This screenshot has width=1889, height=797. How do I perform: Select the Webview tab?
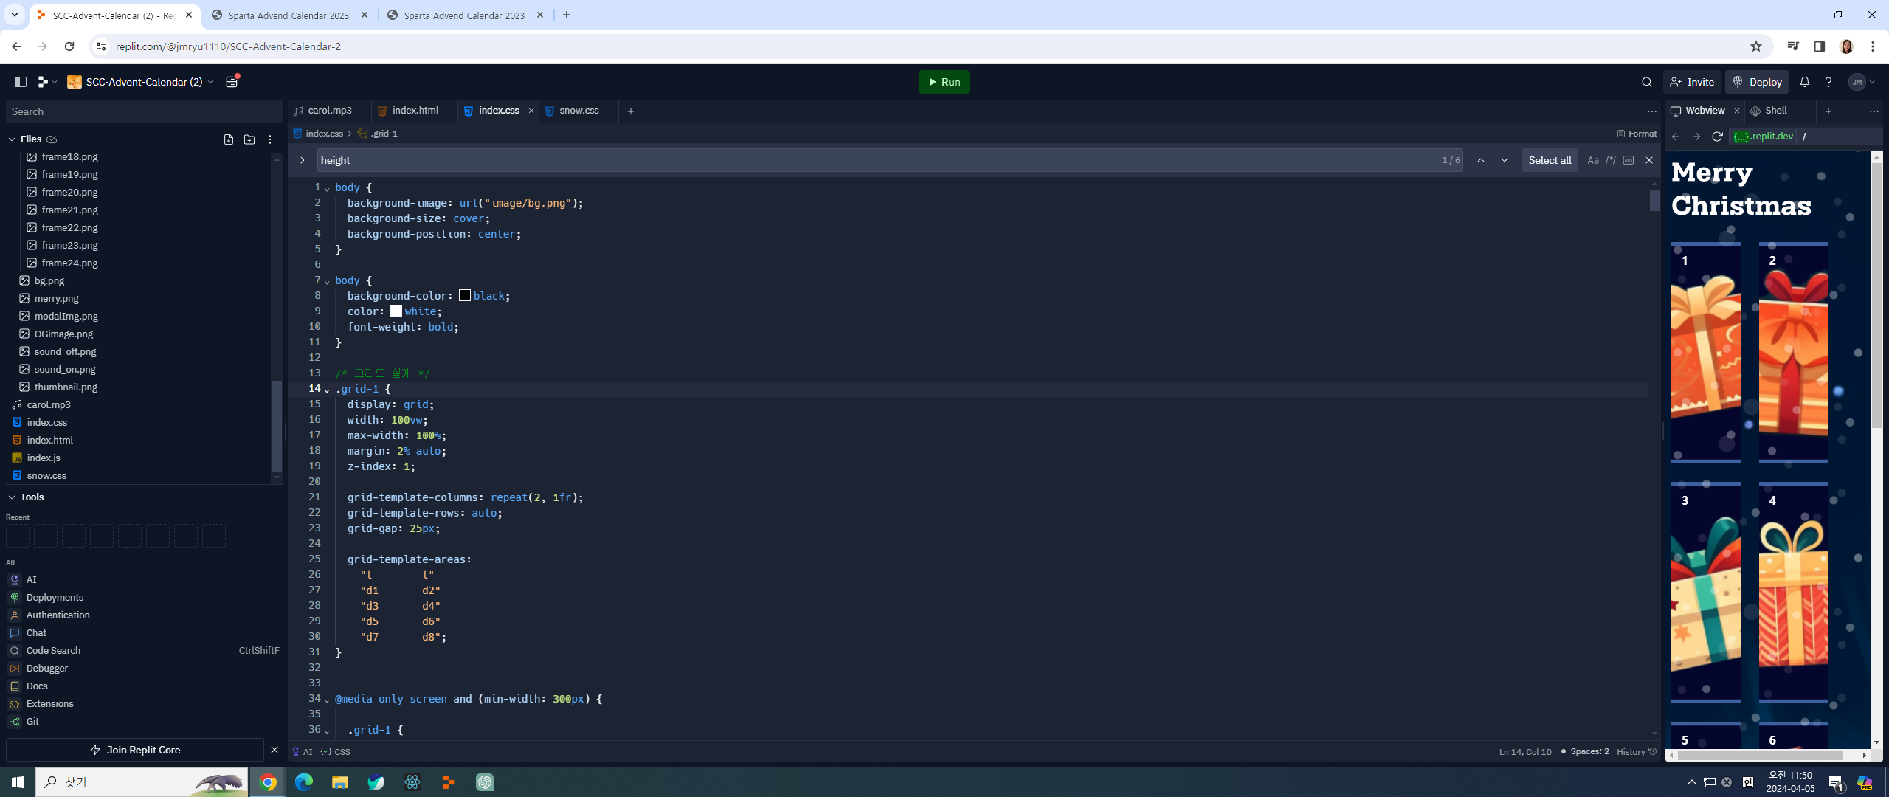[x=1705, y=111]
